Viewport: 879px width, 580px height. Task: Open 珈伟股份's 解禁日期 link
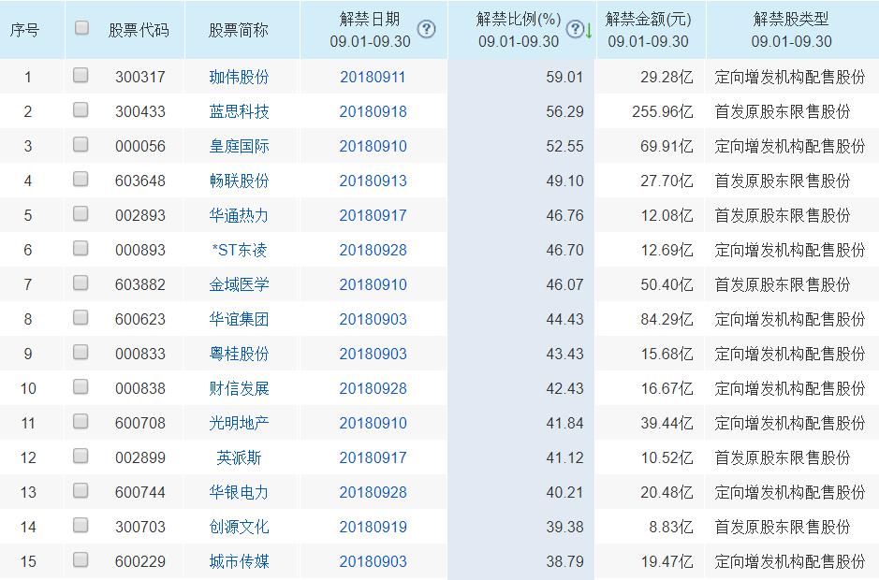click(373, 77)
